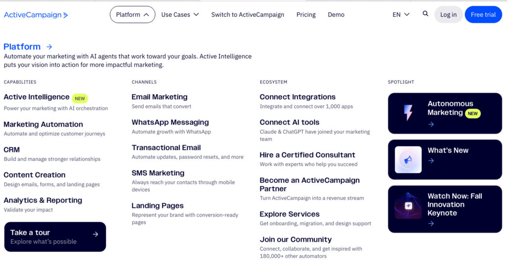Go to CRM
This screenshot has height=269, width=507.
pyautogui.click(x=12, y=150)
